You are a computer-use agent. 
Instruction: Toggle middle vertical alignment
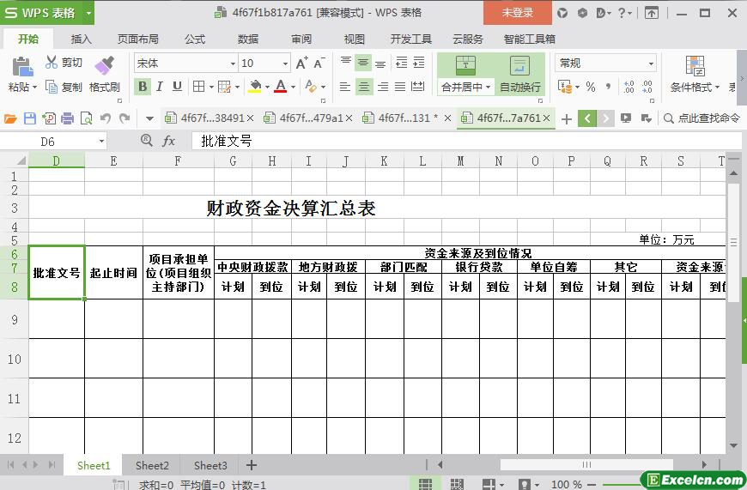pyautogui.click(x=363, y=63)
